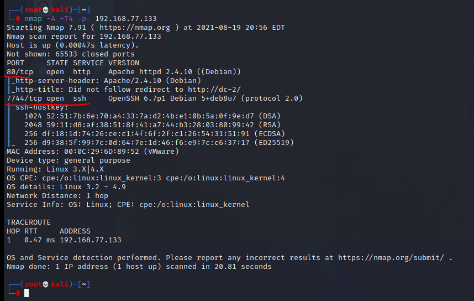Click the ED25519 hostkey fingerprint line

pos(159,143)
